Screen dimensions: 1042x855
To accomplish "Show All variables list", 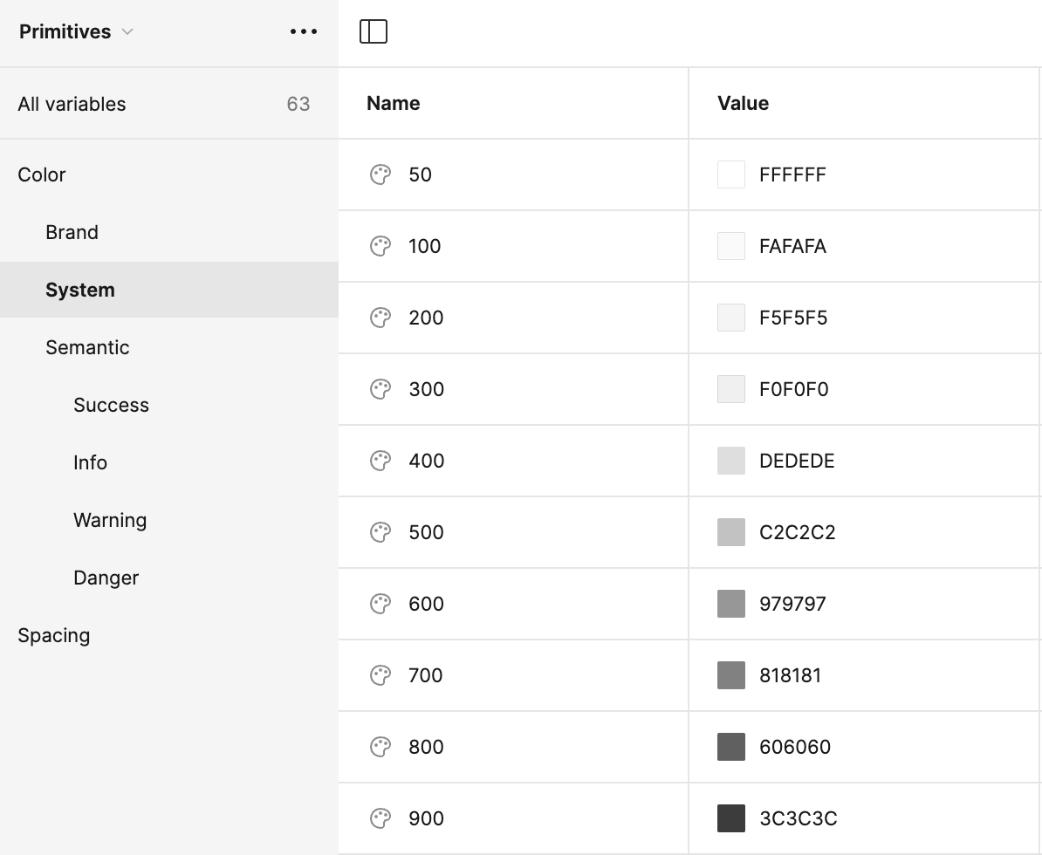I will (x=72, y=104).
